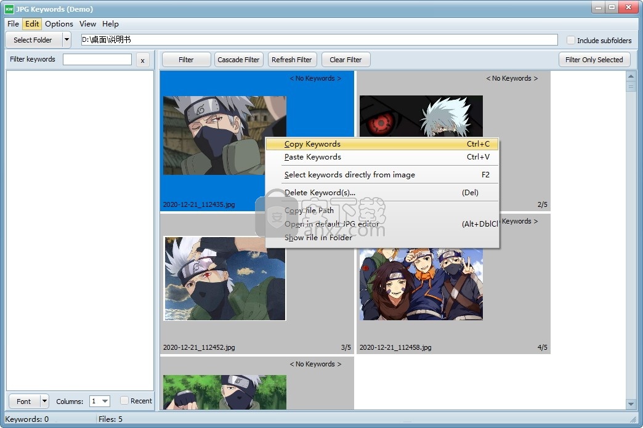Enable the Include subfolders checkbox
This screenshot has height=428, width=643.
570,40
